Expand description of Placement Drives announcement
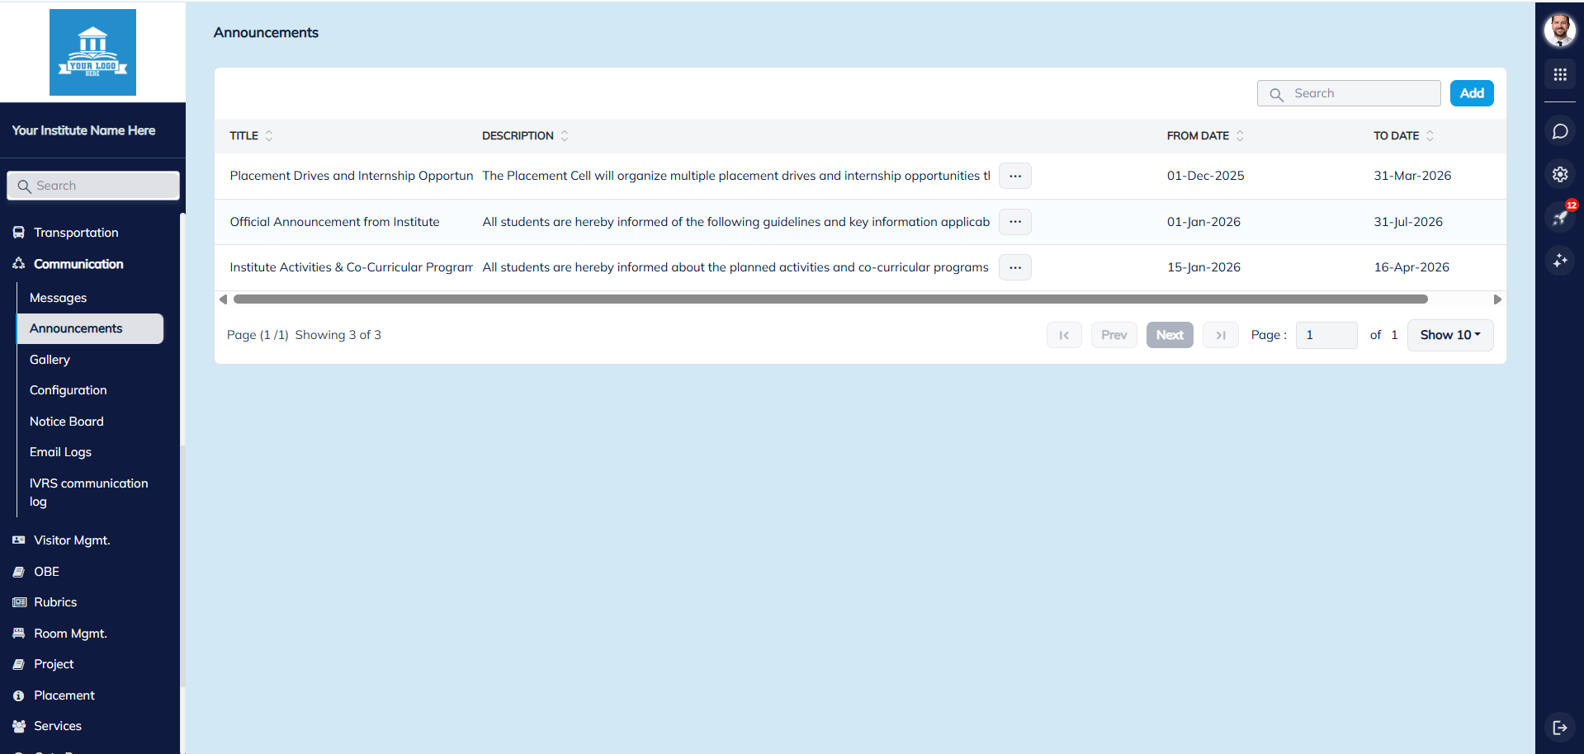This screenshot has height=754, width=1584. click(x=1014, y=176)
